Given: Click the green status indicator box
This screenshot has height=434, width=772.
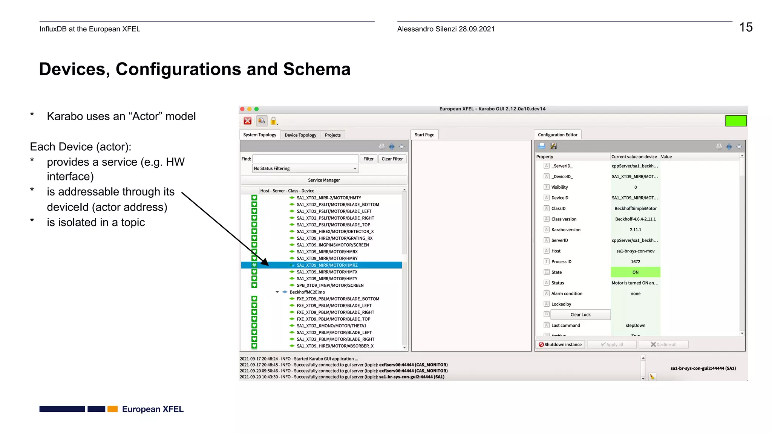Looking at the screenshot, I should pyautogui.click(x=735, y=121).
